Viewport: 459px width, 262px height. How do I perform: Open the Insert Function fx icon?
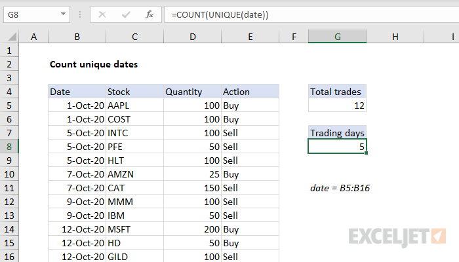click(x=150, y=14)
